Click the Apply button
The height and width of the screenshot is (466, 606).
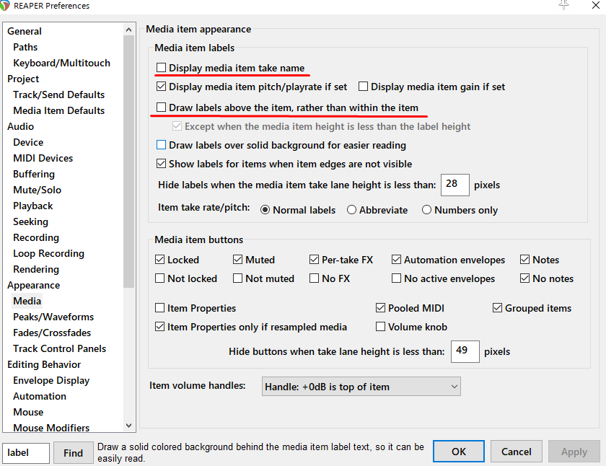[x=574, y=452]
